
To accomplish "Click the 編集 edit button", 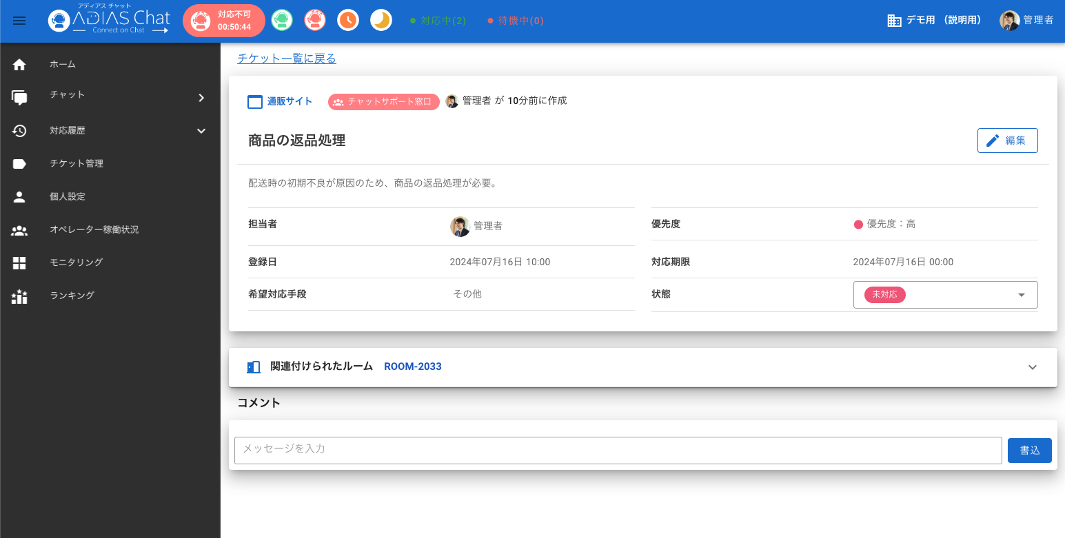I will pos(1007,141).
